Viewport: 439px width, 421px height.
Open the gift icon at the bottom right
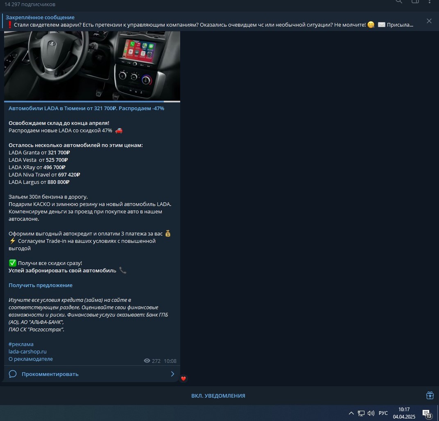click(x=430, y=395)
